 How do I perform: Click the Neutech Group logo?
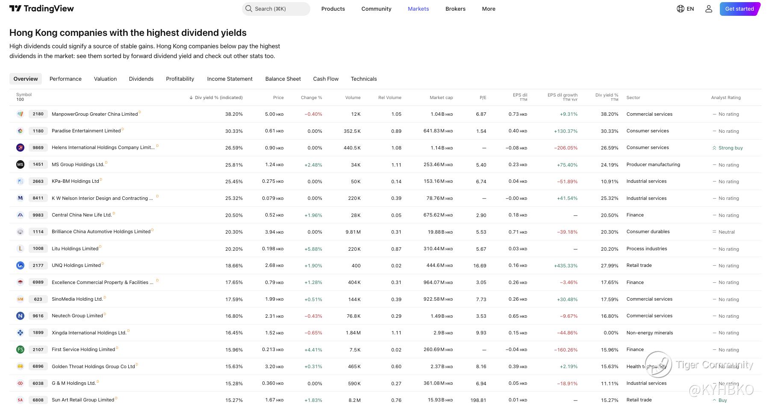pyautogui.click(x=20, y=316)
